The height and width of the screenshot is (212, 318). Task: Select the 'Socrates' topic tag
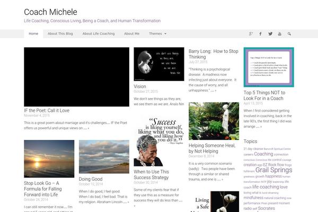(266, 208)
